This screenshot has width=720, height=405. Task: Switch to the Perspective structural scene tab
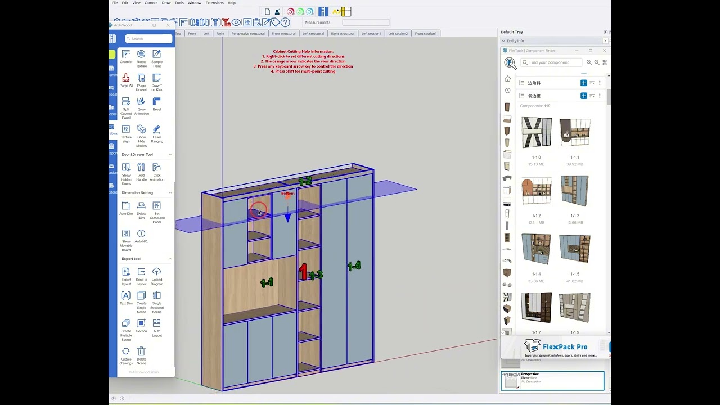pyautogui.click(x=248, y=34)
